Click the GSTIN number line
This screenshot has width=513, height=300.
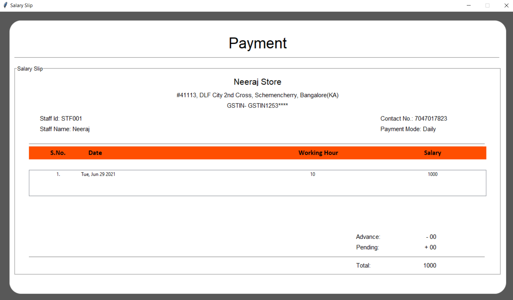257,106
